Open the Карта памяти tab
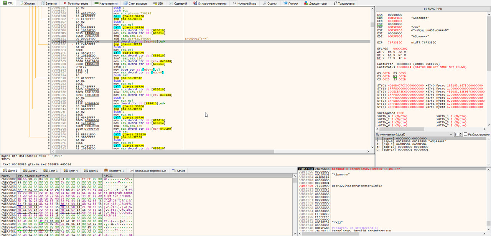This screenshot has height=236, width=491. (106, 3)
